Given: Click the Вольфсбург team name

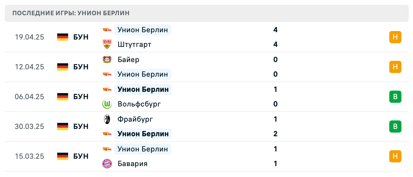Looking at the screenshot, I should click(x=139, y=104).
